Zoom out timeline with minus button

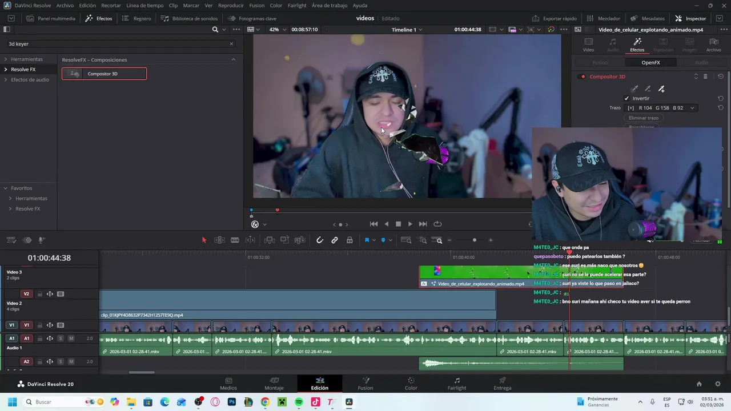coord(449,240)
